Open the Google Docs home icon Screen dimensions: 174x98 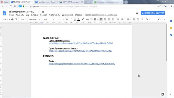click(5, 13)
